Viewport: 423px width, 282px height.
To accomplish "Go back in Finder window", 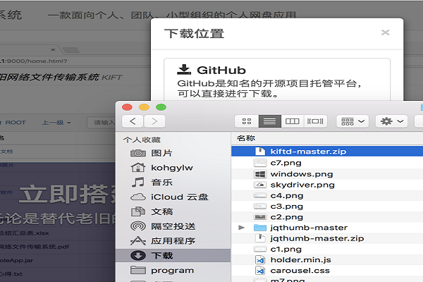I will tap(133, 121).
